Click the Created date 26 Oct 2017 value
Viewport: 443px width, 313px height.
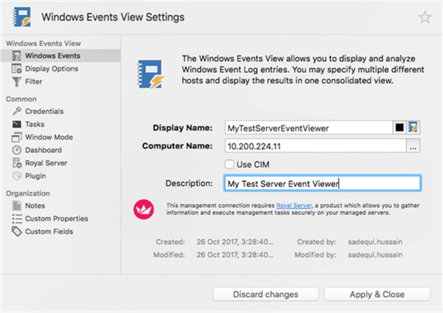235,242
